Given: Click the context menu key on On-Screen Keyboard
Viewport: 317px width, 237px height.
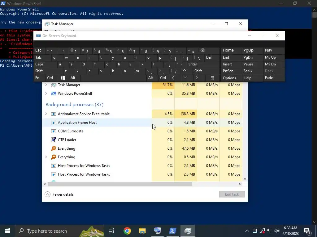Looking at the screenshot, I should (x=212, y=78).
